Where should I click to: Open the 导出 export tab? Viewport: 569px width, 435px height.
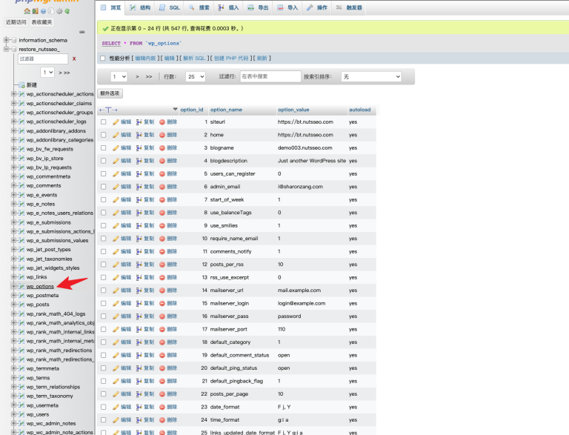[x=259, y=7]
